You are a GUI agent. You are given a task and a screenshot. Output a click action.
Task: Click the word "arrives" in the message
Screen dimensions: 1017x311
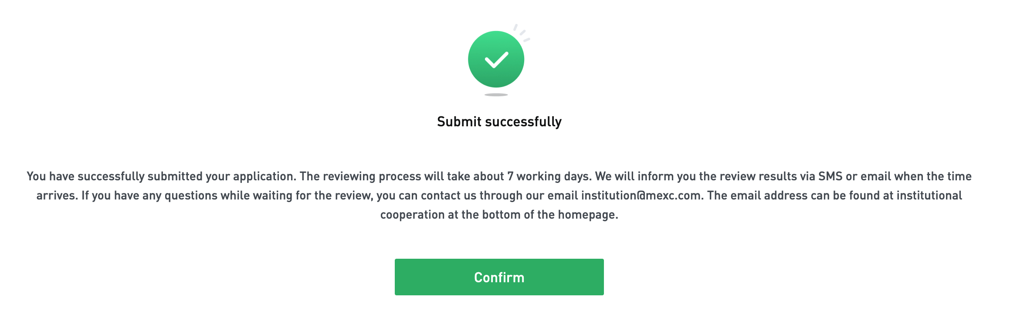click(x=57, y=196)
